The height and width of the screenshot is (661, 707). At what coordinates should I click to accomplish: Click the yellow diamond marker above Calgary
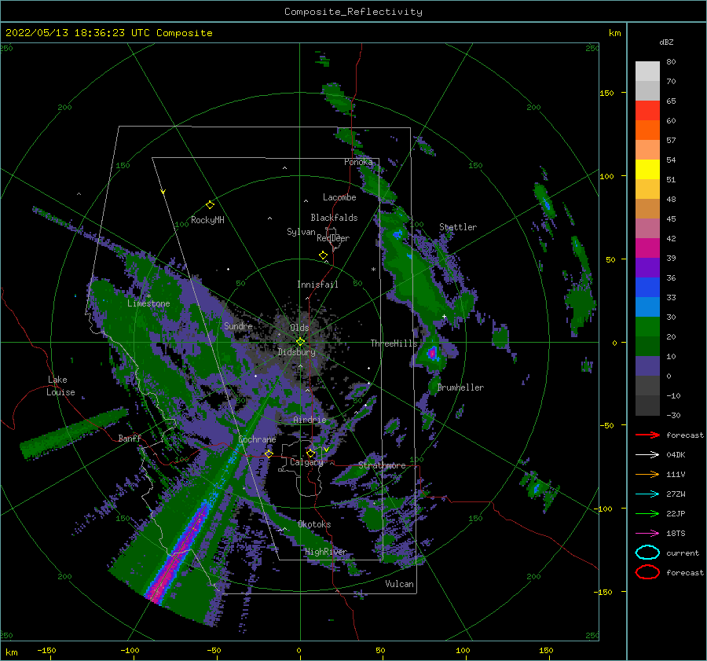pyautogui.click(x=310, y=453)
